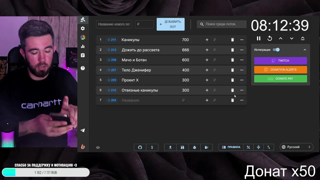The width and height of the screenshot is (320, 180).
Task: Click lot ID tag #208
Action: pos(112,60)
